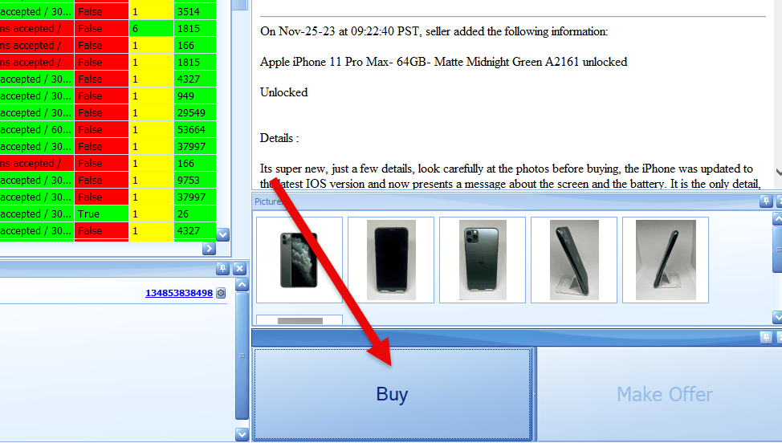Click the Pictures panel scroll up arrow
This screenshot has height=443, width=782.
(777, 218)
